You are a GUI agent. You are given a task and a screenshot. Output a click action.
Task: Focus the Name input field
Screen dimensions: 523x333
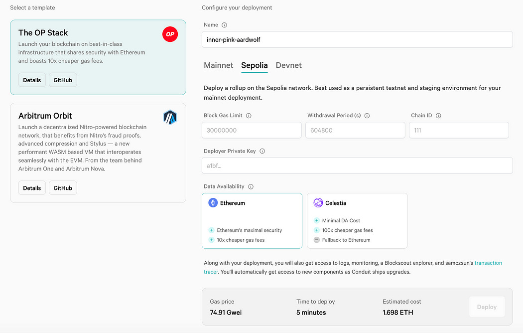357,40
